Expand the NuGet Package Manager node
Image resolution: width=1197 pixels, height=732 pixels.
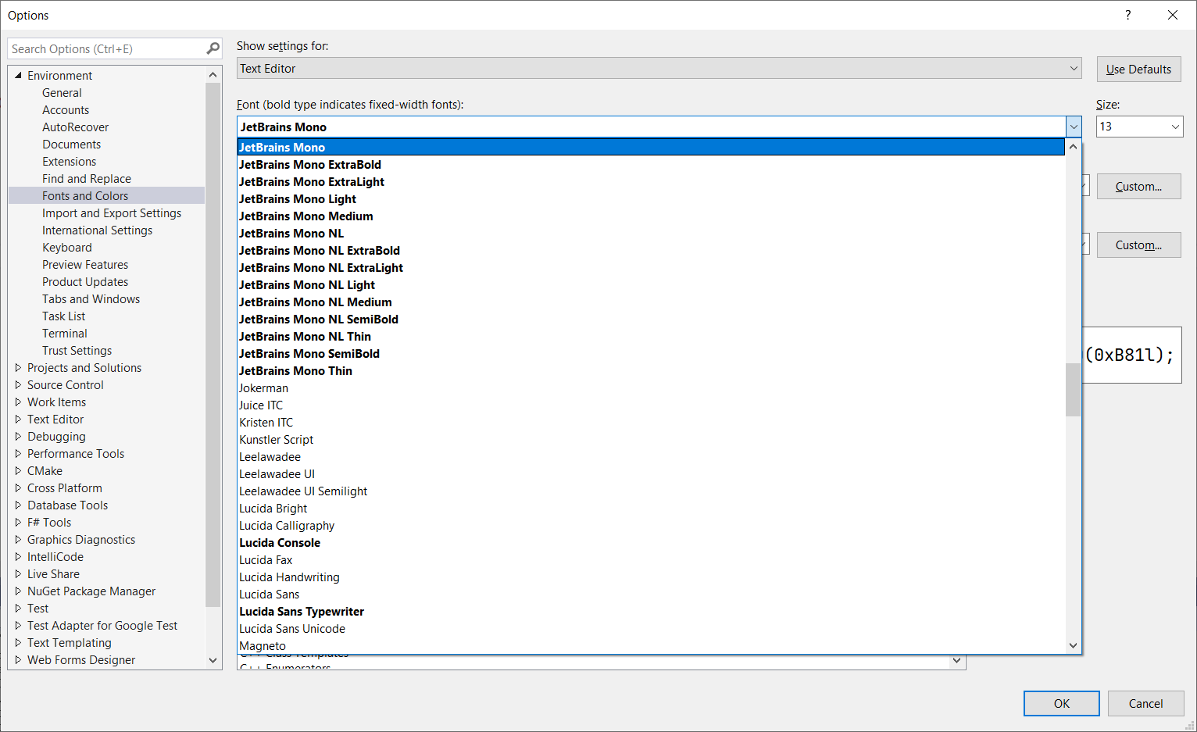[x=18, y=591]
